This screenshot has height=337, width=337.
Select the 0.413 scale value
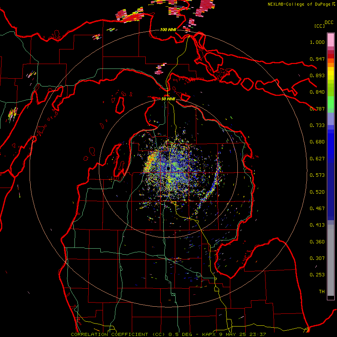pyautogui.click(x=317, y=225)
